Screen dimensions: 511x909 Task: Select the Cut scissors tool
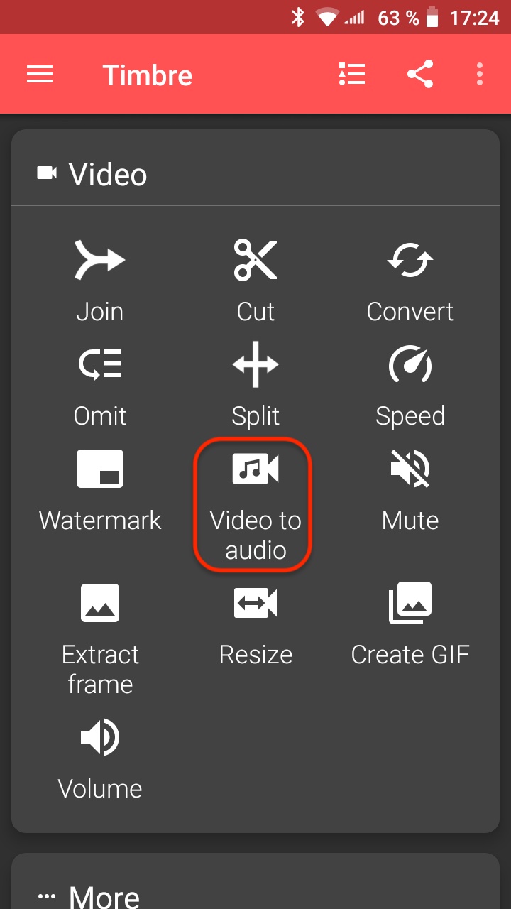(x=255, y=281)
